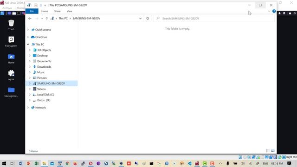Click the Kali applications menu icon
Screen dimensions: 297x167
(2, 13)
